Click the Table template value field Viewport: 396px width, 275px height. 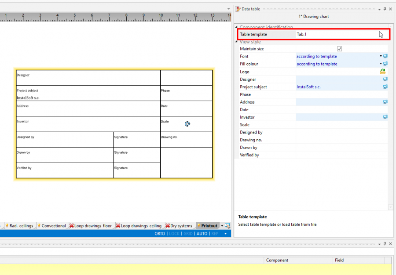pyautogui.click(x=337, y=34)
